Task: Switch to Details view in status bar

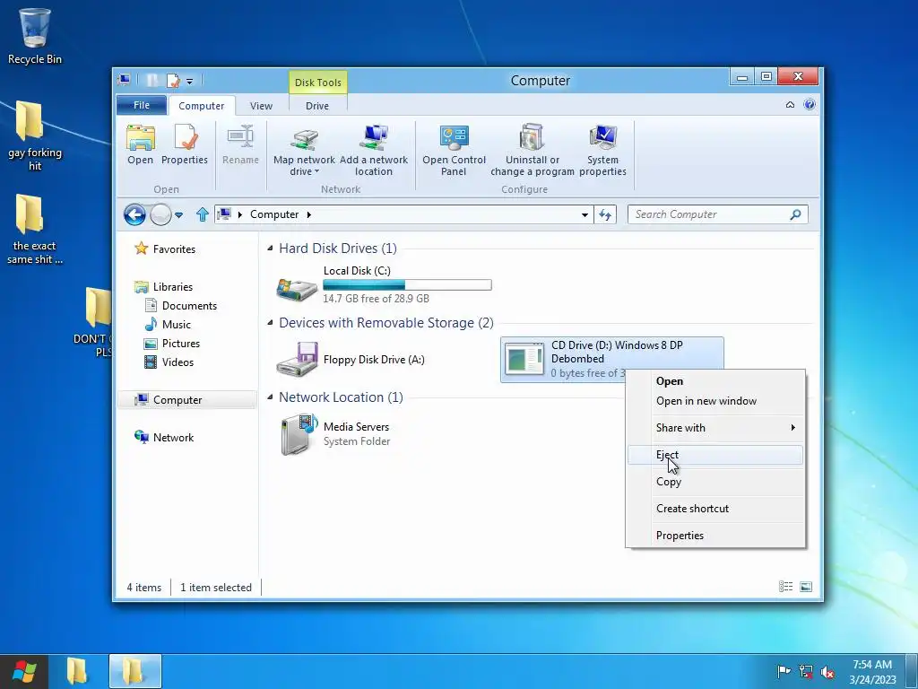Action: 785,587
